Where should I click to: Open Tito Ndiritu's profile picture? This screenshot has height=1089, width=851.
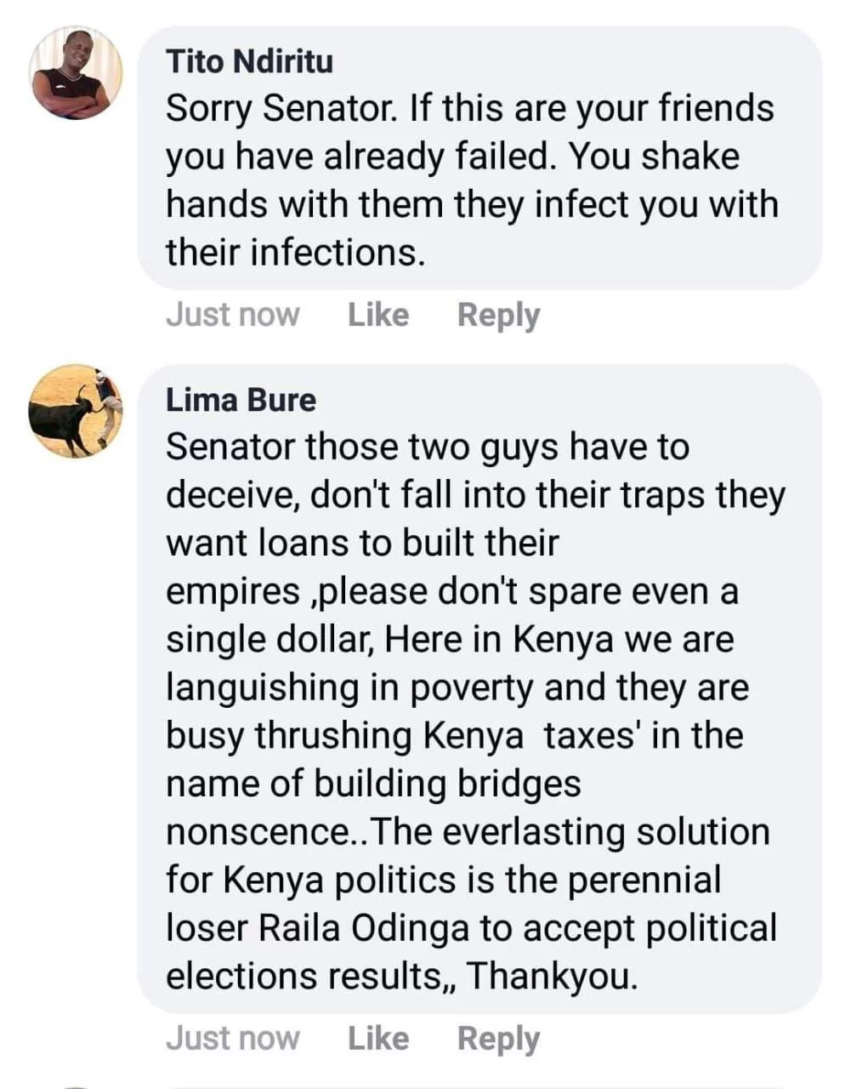[77, 74]
